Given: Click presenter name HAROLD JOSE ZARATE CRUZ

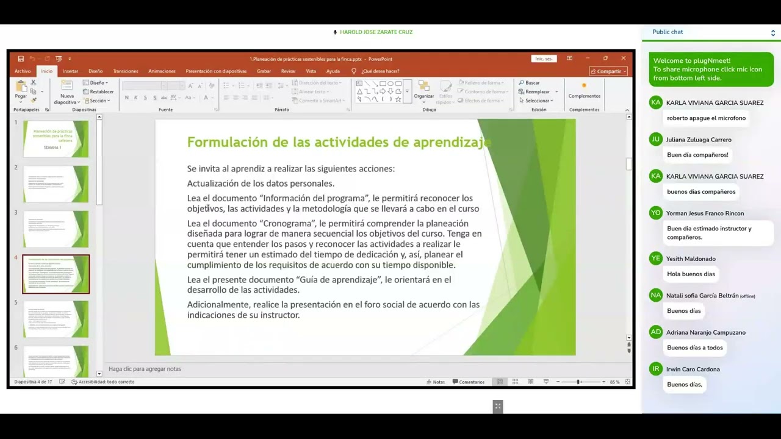Looking at the screenshot, I should coord(376,32).
